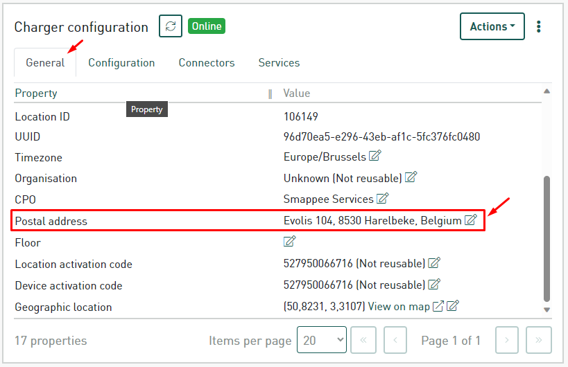Edit the Postal address

471,220
